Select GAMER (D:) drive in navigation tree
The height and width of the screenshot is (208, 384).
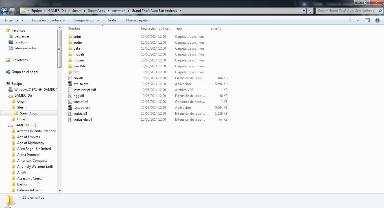click(x=23, y=96)
